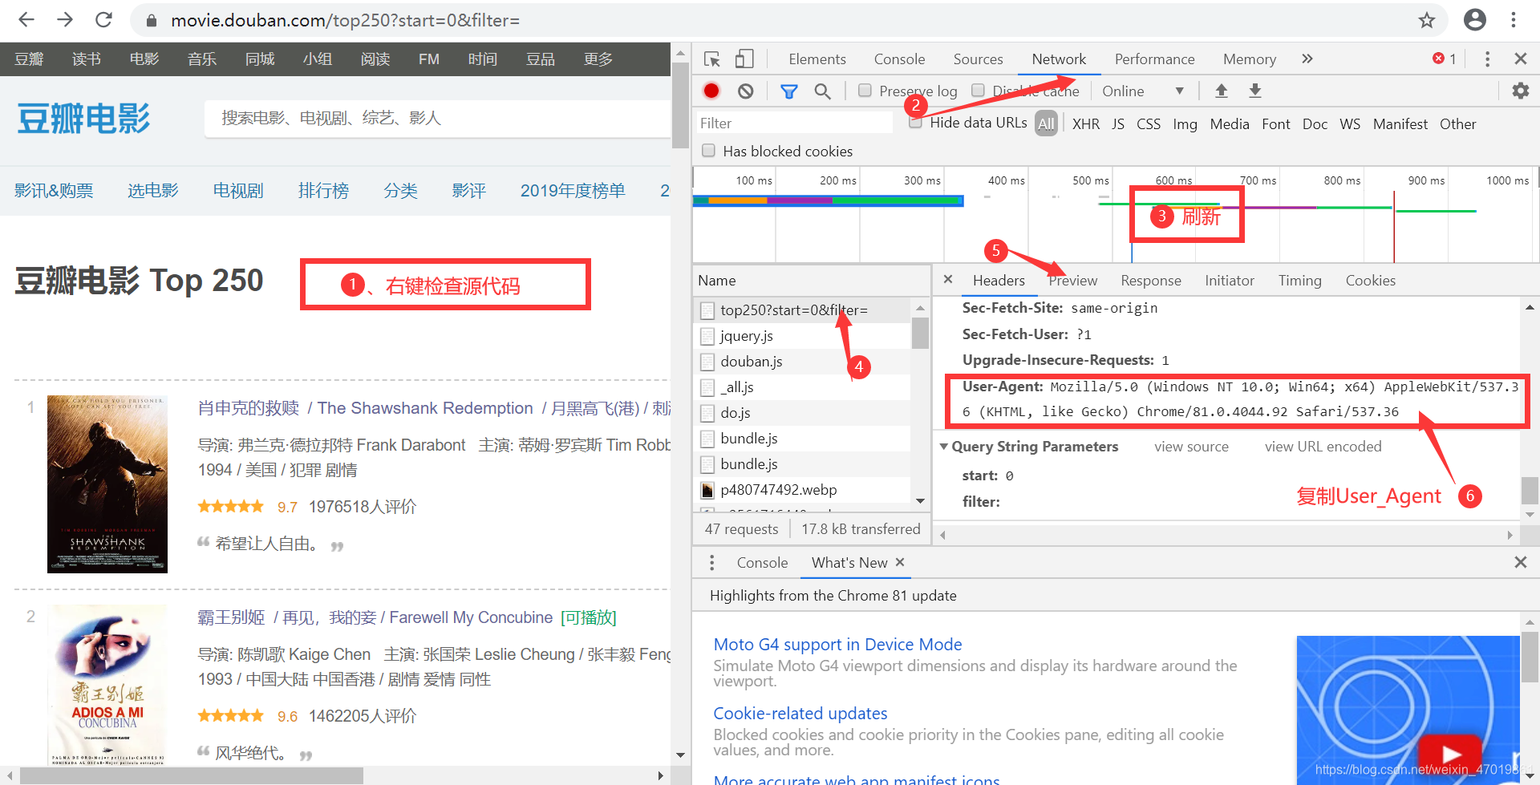This screenshot has height=785, width=1540.
Task: Open the Response tab
Action: [x=1150, y=281]
